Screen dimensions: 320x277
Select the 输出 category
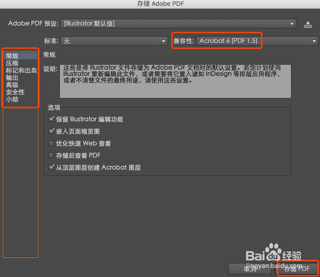pyautogui.click(x=20, y=78)
